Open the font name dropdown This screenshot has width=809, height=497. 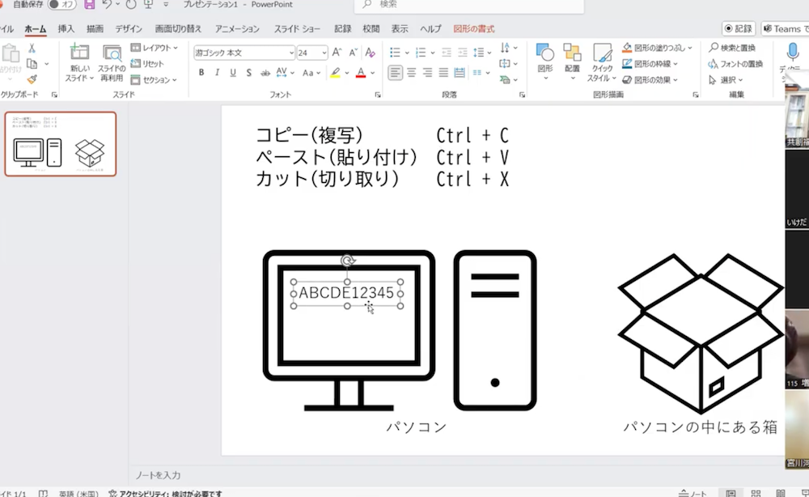[x=291, y=53]
